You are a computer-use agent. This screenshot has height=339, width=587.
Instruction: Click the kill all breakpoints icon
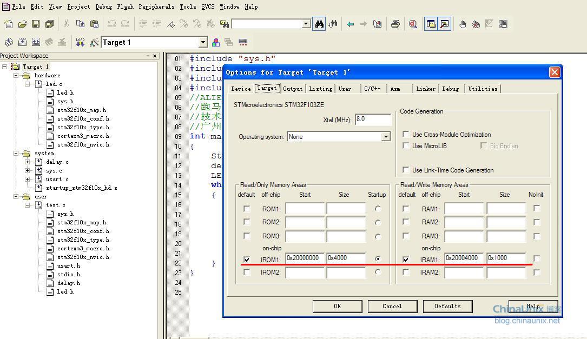point(476,24)
